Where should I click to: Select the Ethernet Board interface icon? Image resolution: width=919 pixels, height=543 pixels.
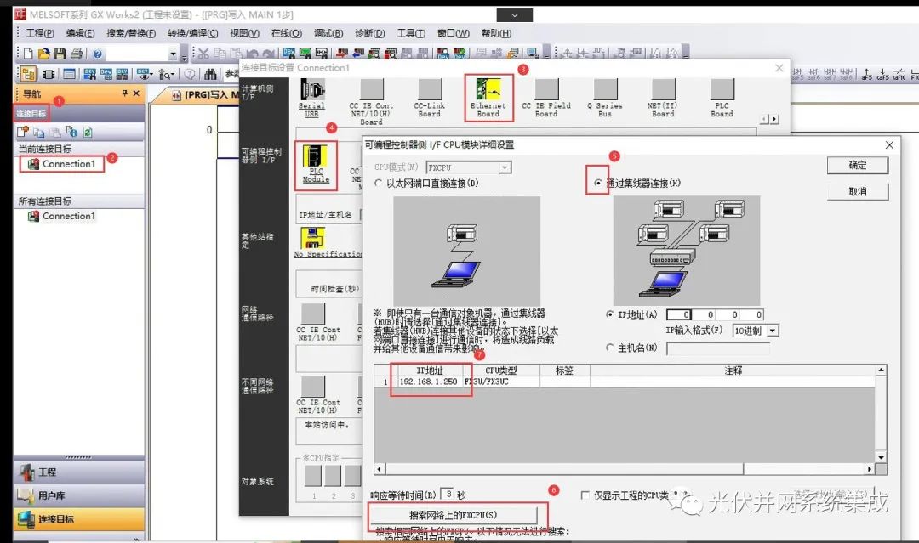(x=488, y=95)
